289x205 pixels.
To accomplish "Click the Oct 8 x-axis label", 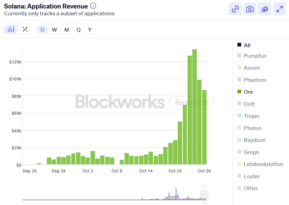I will (117, 171).
